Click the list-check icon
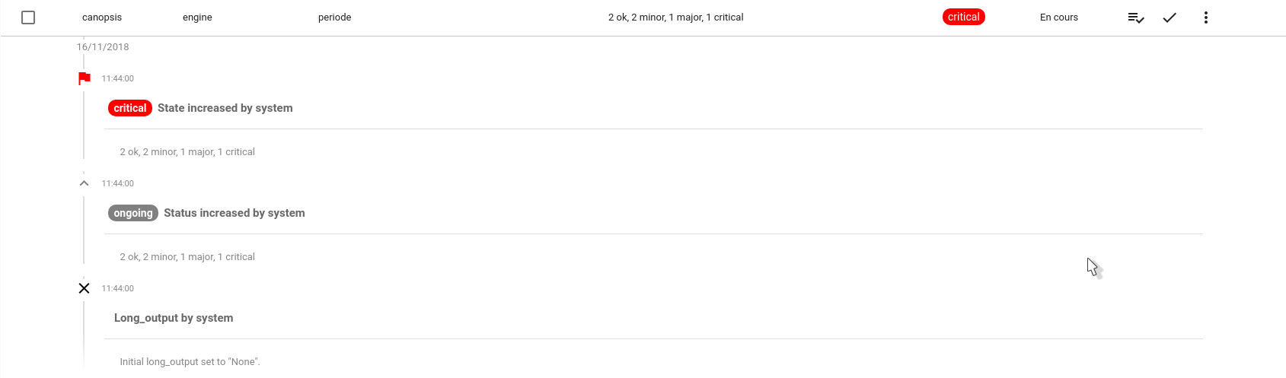 point(1136,17)
